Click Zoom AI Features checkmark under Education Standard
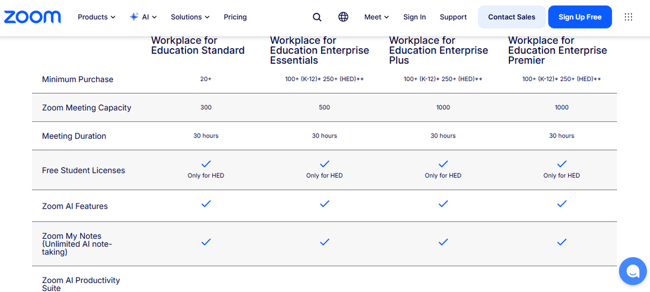Viewport: 650px width, 292px height. 206,204
